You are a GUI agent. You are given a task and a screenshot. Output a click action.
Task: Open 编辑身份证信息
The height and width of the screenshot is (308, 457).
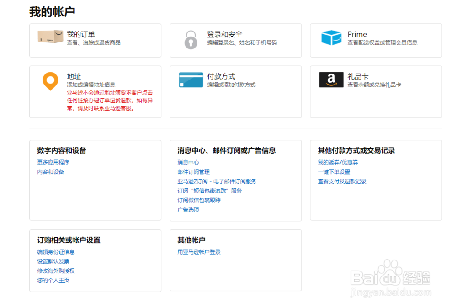[56, 251]
